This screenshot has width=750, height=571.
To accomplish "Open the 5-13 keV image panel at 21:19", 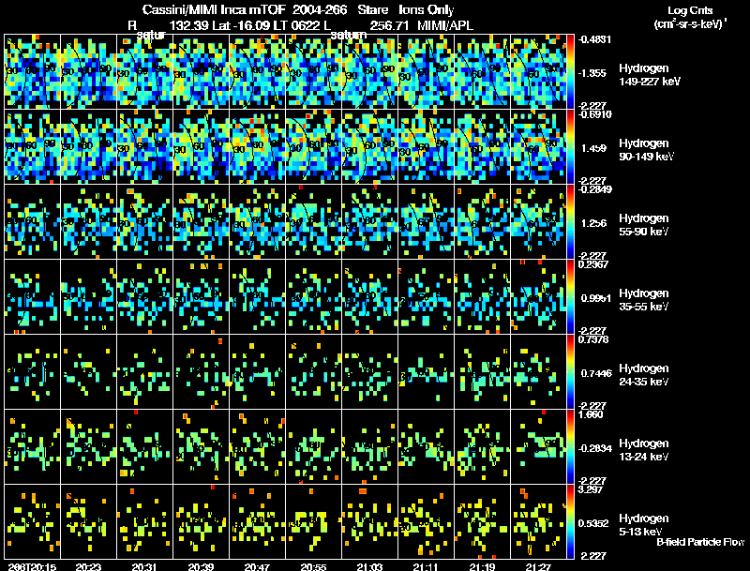I will (482, 522).
